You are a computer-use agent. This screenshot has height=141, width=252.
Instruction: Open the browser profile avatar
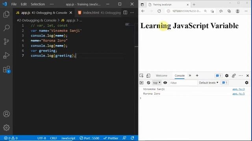[x=237, y=11]
